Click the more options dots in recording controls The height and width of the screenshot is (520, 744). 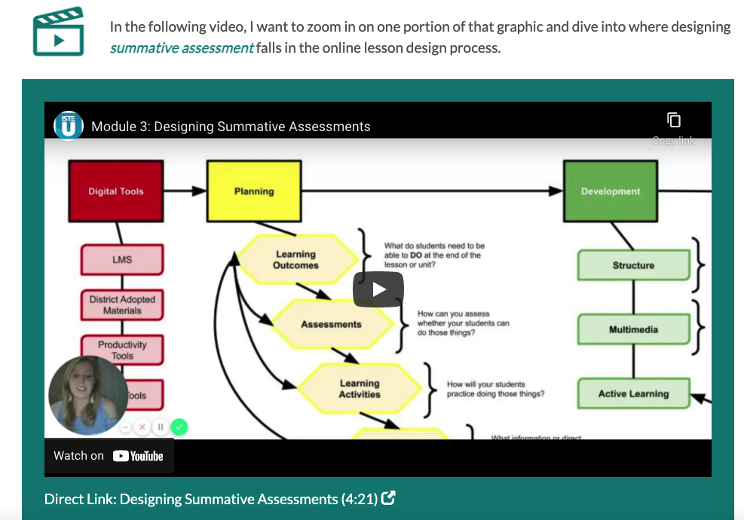point(125,427)
